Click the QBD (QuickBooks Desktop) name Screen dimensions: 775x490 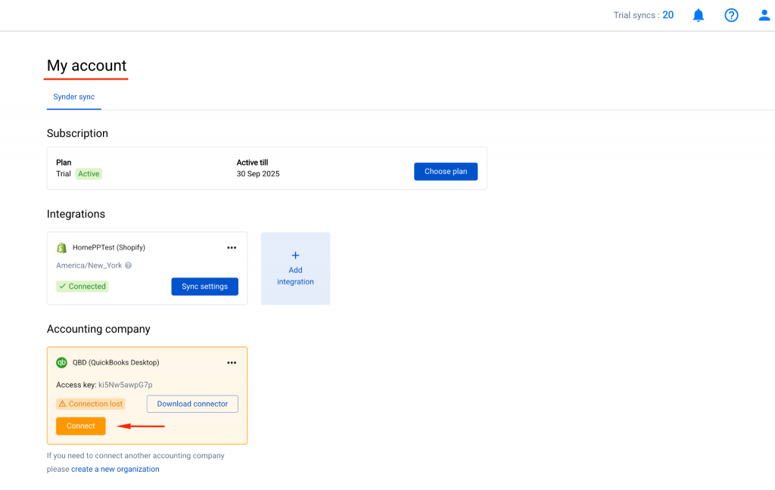(116, 362)
